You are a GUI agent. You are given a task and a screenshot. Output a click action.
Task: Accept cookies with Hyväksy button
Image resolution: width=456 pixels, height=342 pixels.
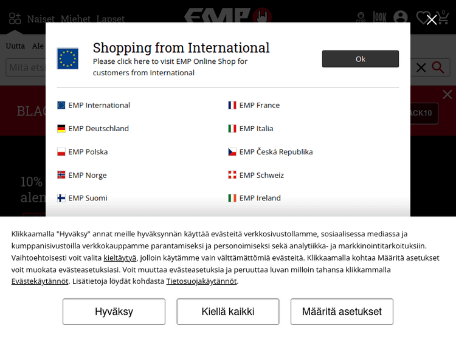coord(114,312)
